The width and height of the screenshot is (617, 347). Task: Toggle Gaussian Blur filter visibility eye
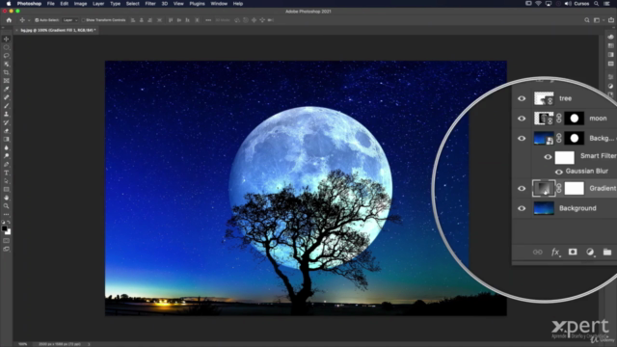click(x=559, y=172)
